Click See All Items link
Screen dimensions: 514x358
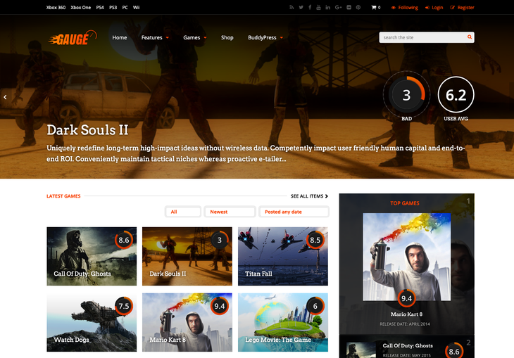point(309,196)
